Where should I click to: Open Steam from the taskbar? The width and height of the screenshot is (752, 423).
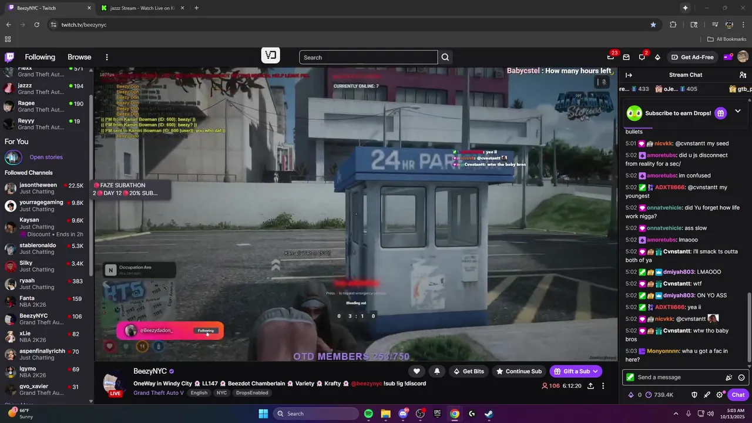(489, 414)
